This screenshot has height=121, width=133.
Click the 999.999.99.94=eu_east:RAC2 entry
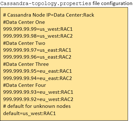click(x=38, y=78)
